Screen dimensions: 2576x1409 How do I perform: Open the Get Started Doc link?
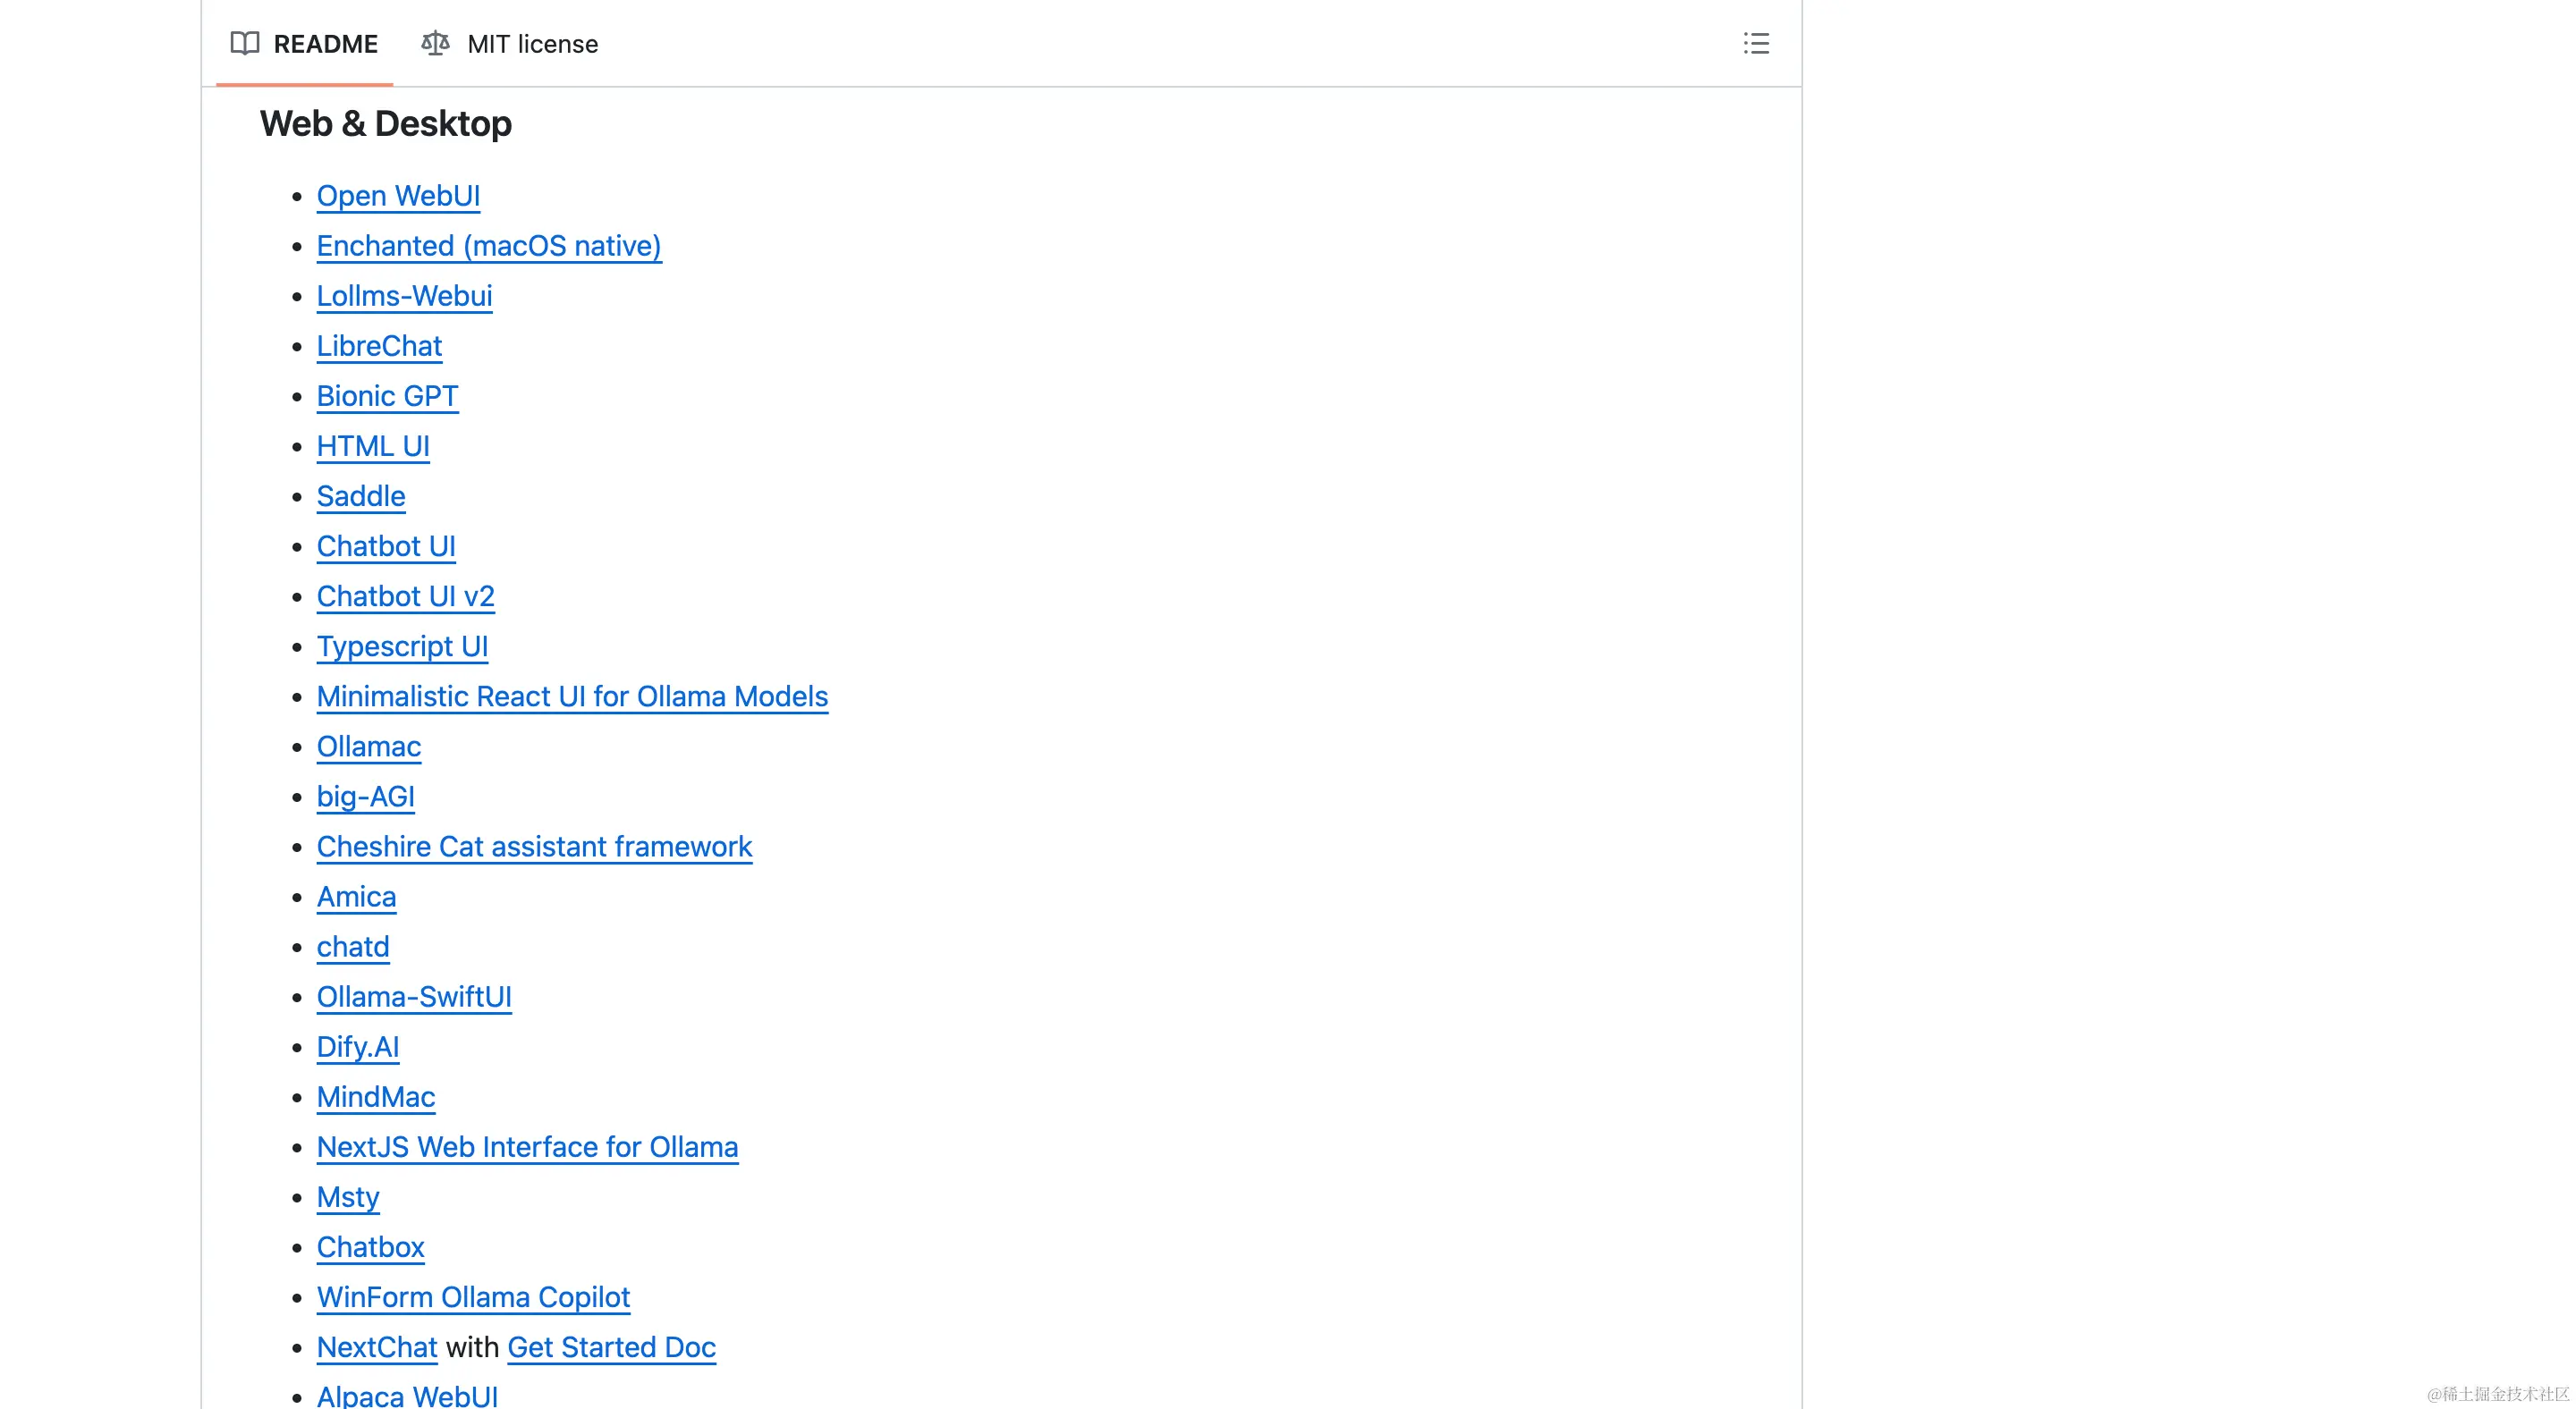point(611,1347)
